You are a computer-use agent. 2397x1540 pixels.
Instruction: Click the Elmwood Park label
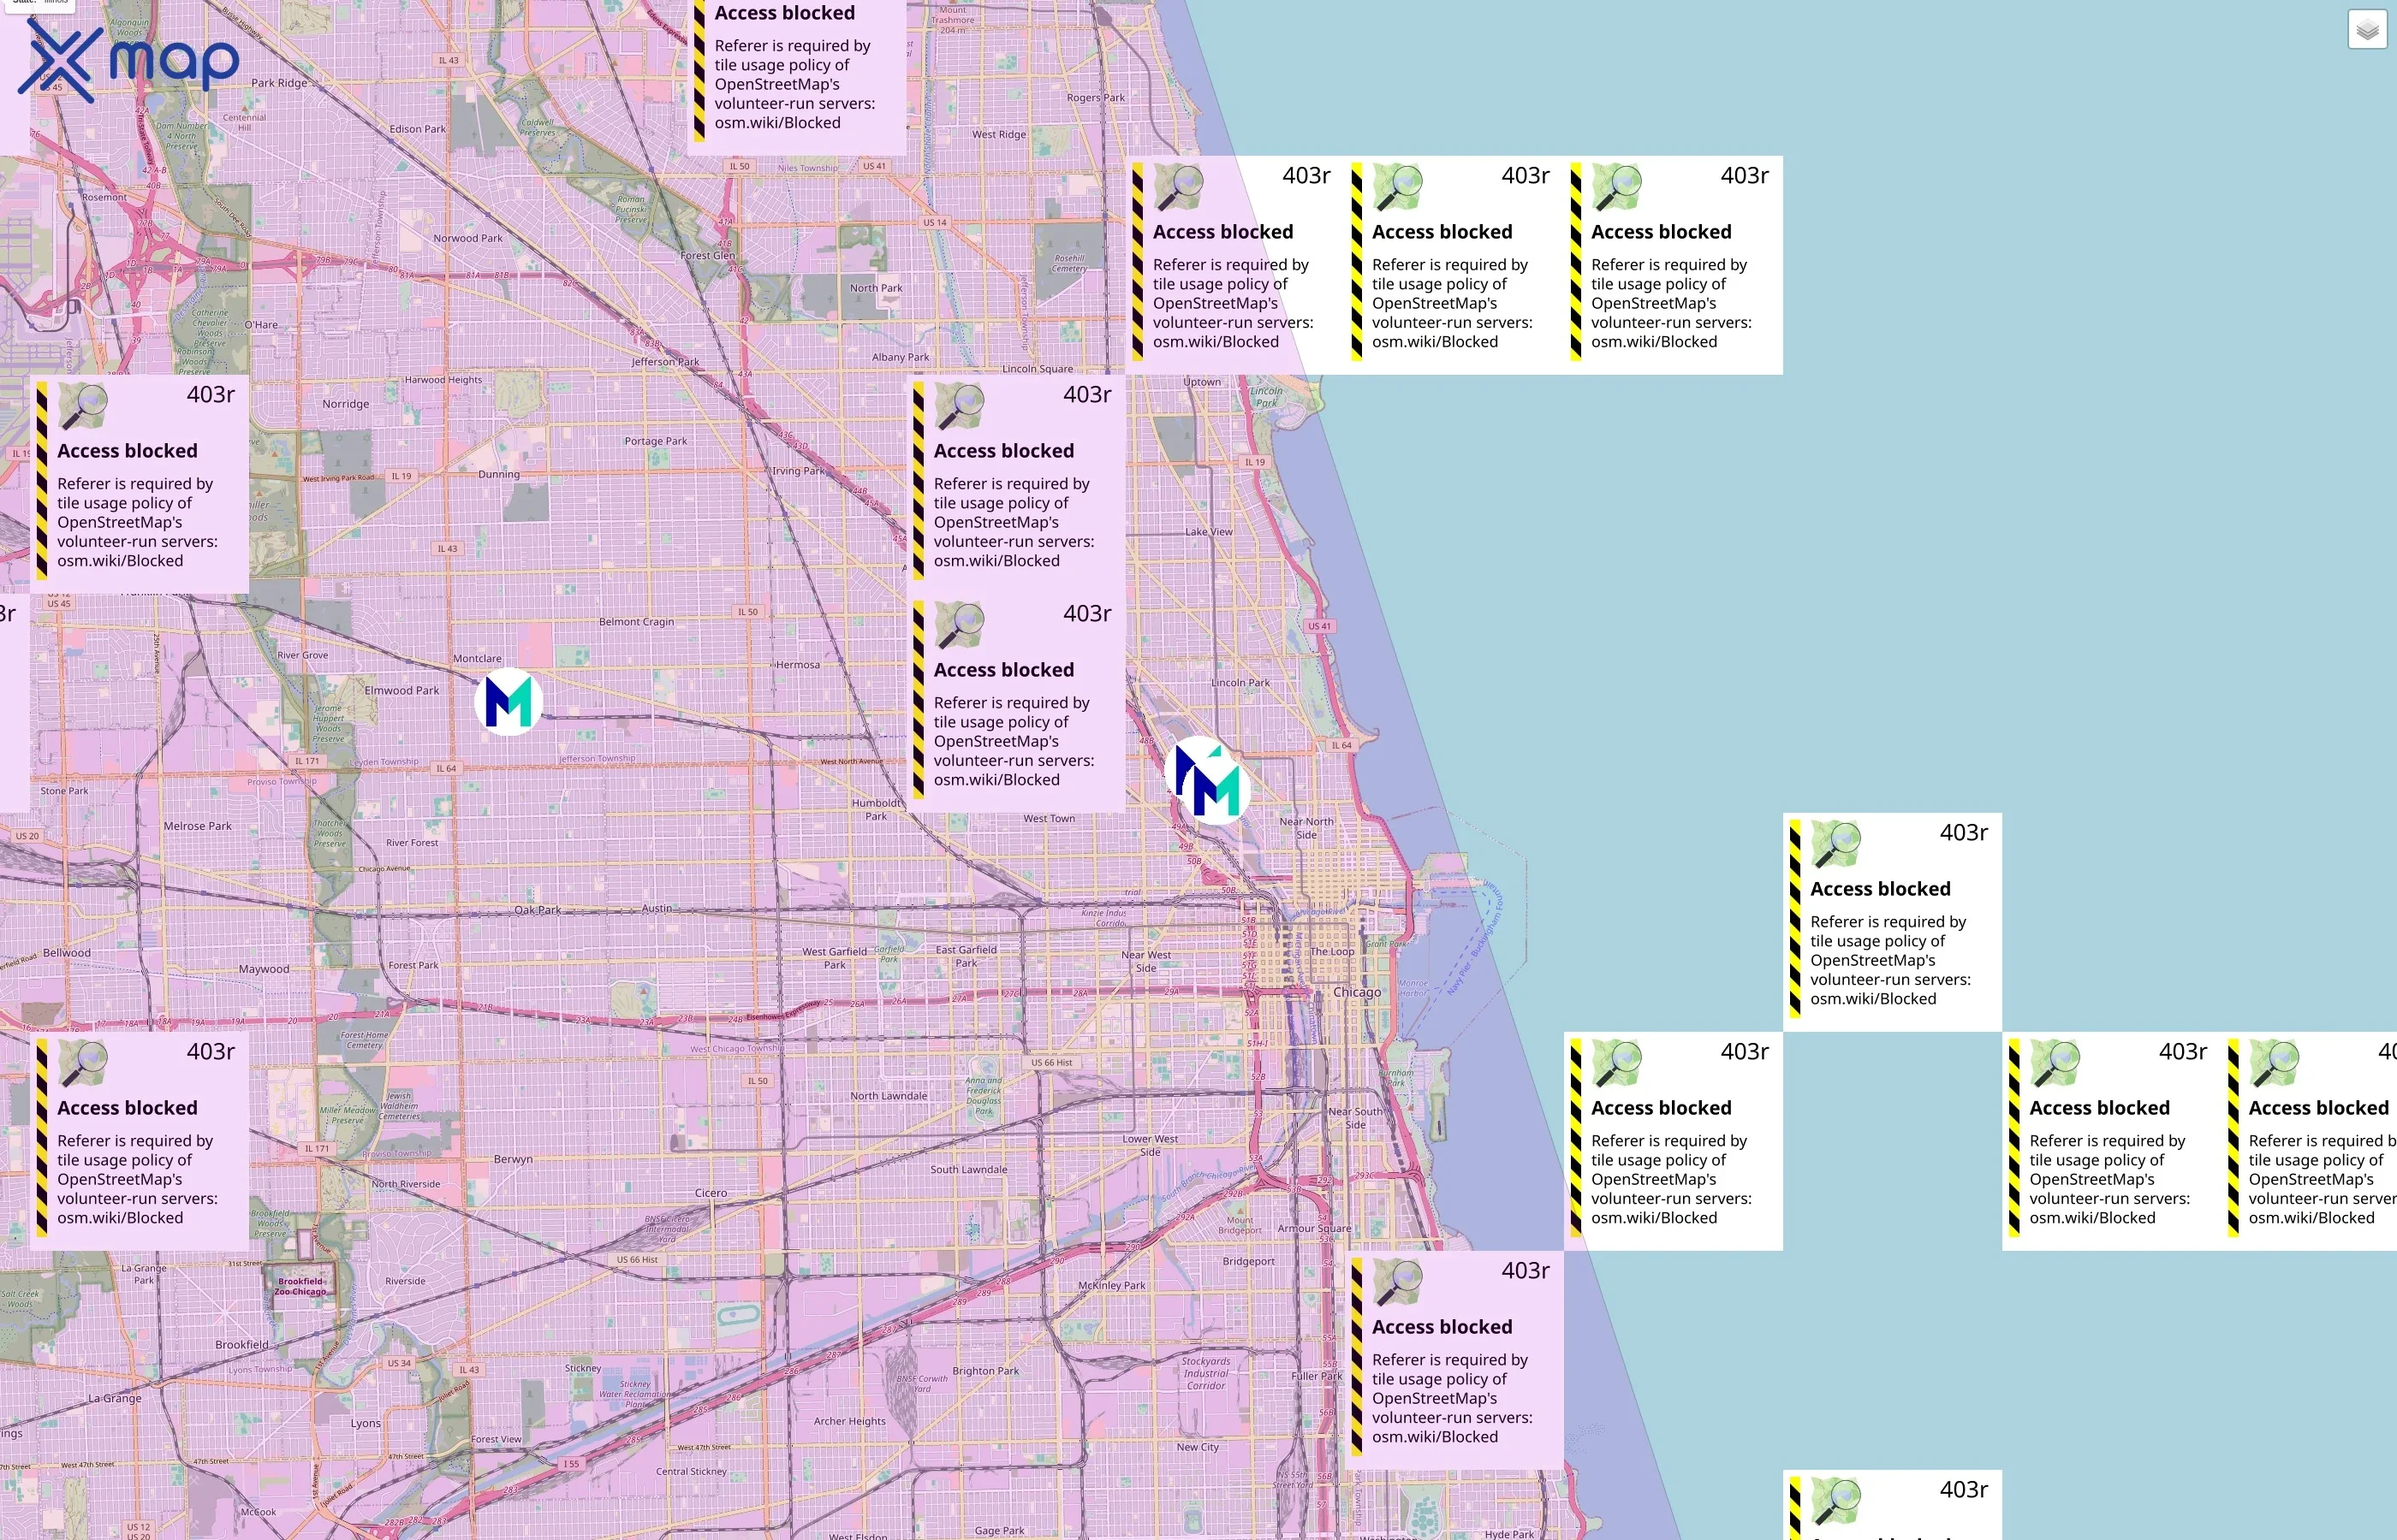402,690
